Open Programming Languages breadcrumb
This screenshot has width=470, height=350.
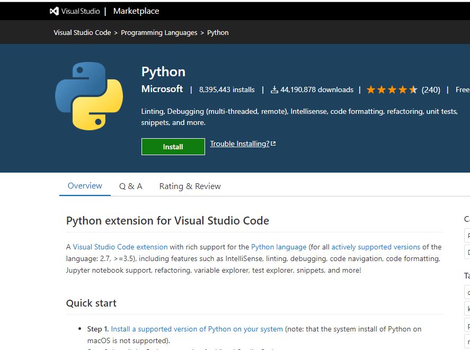159,33
